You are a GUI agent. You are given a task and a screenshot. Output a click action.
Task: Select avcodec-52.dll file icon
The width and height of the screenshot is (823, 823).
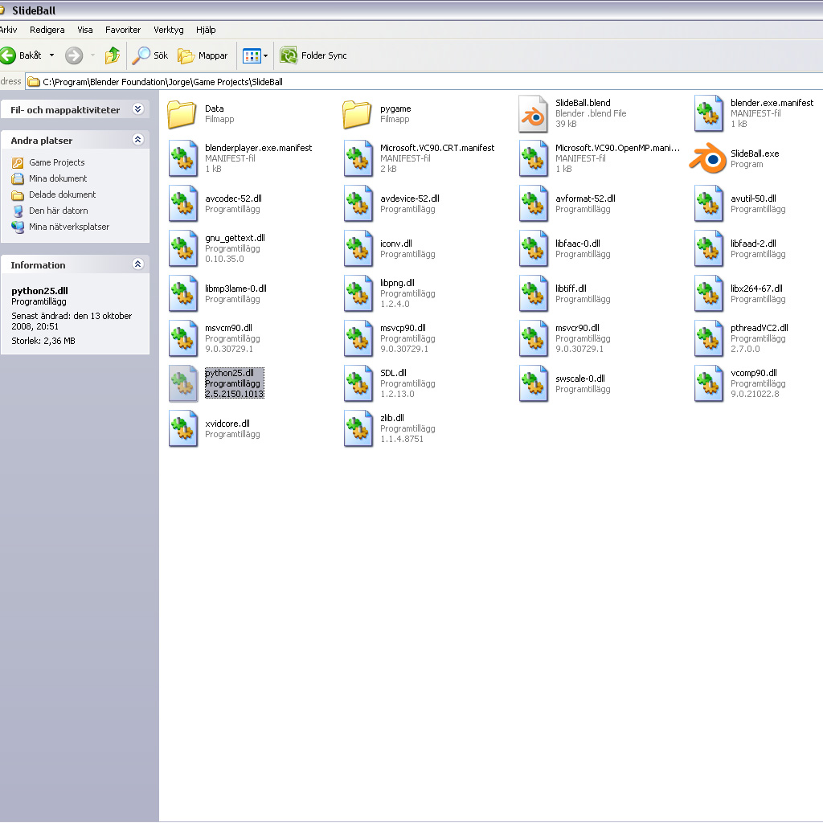coord(183,203)
